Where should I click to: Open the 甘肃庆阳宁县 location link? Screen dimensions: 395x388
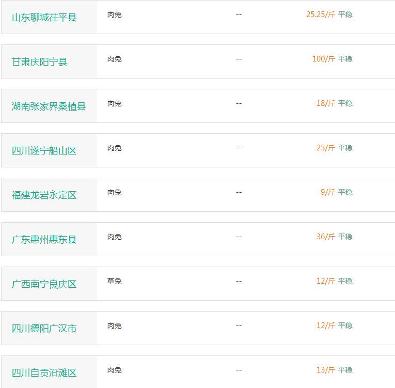(x=40, y=62)
